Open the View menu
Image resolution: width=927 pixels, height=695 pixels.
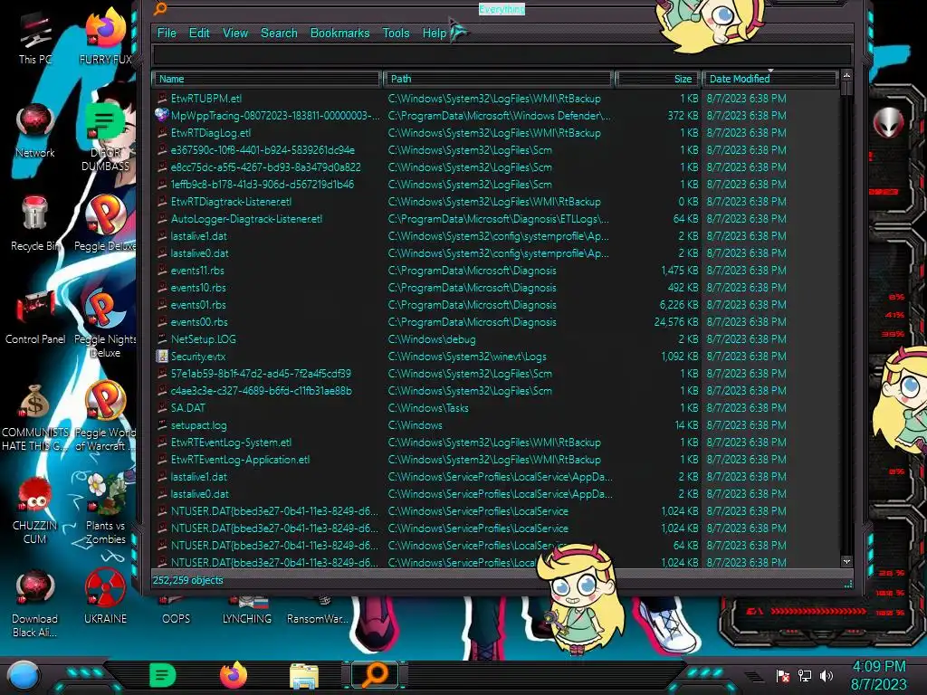point(235,33)
